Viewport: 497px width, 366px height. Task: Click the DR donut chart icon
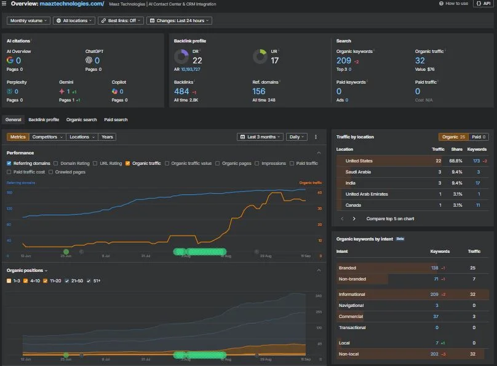point(181,57)
